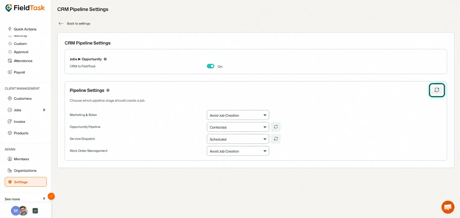Click the FieldTask logo
The image size is (460, 218).
(x=25, y=8)
